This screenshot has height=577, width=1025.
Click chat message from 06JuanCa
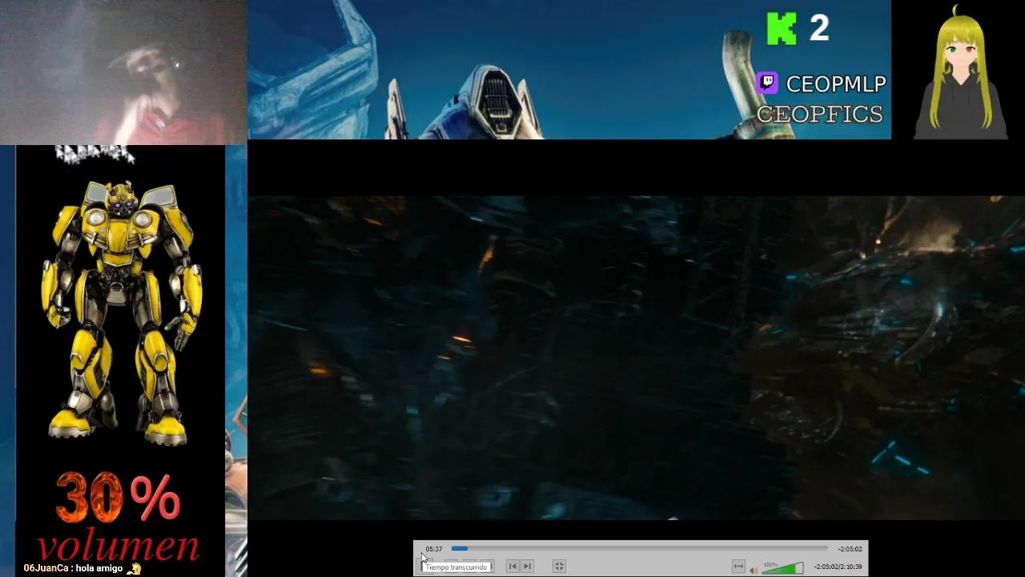click(82, 568)
